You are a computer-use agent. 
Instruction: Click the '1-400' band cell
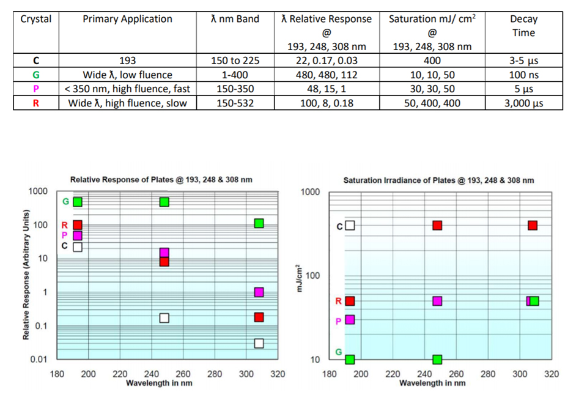(235, 75)
